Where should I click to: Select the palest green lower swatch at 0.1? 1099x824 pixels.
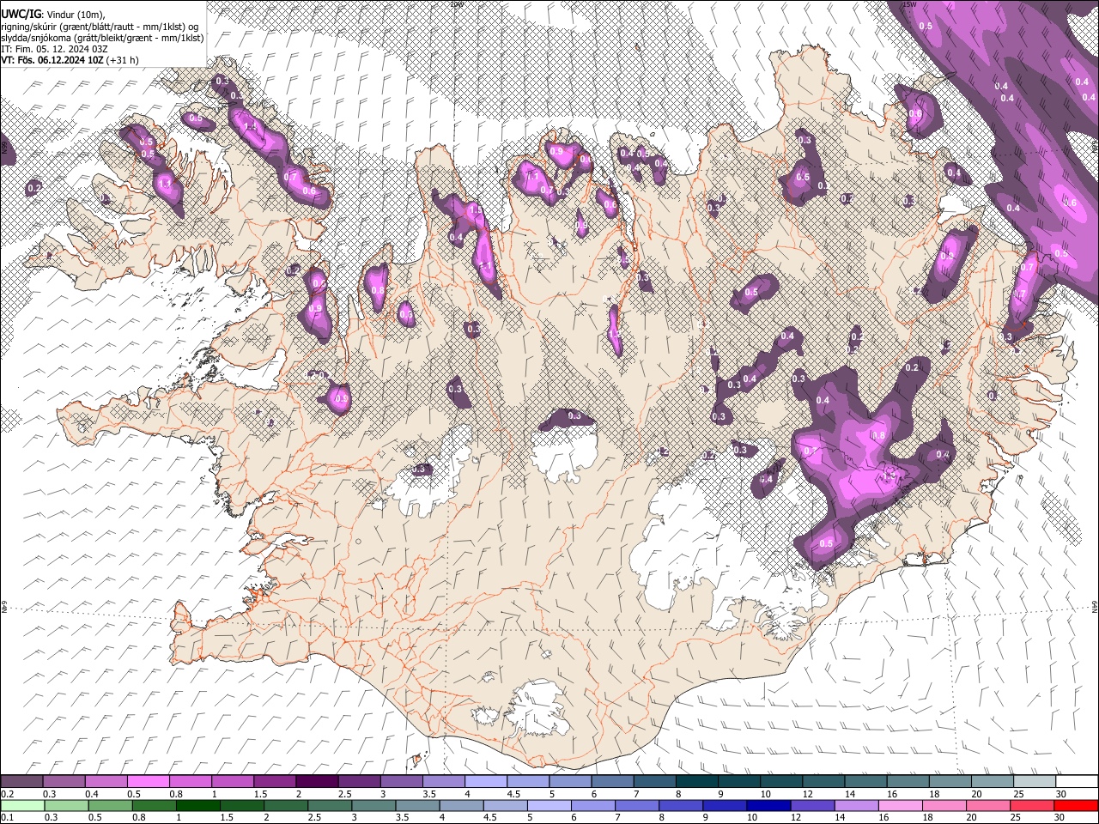click(22, 806)
